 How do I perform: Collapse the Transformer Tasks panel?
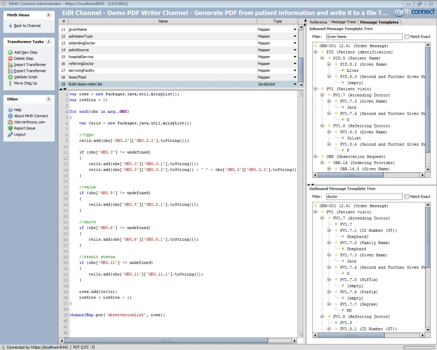point(49,41)
